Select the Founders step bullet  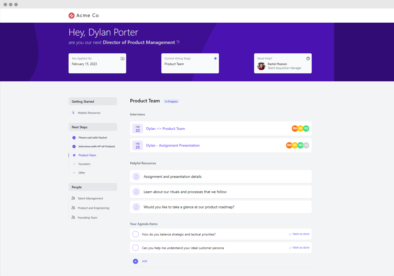coord(74,164)
